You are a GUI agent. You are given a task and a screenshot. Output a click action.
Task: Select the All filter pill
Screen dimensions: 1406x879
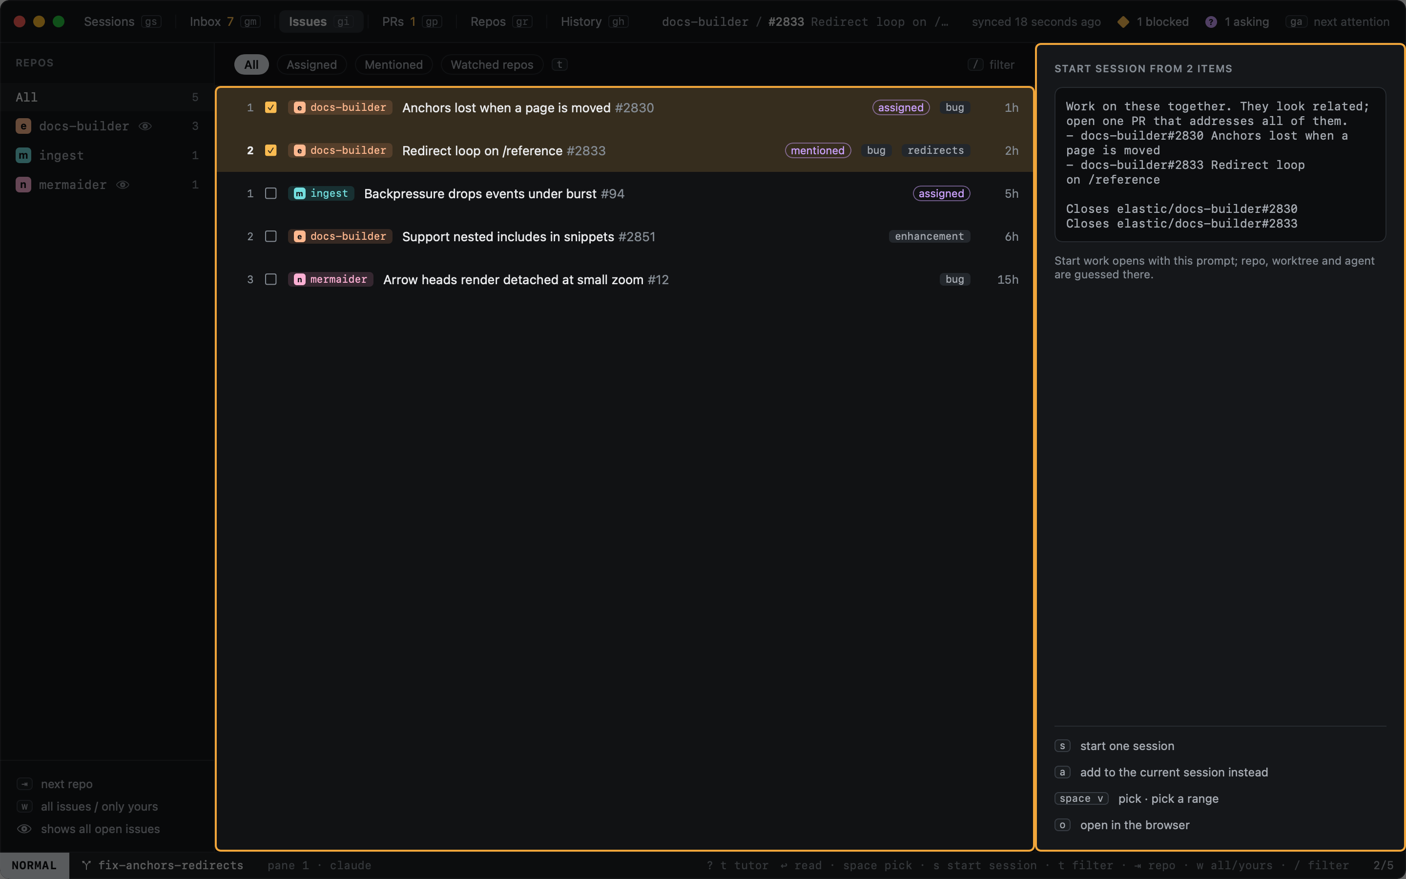[251, 64]
